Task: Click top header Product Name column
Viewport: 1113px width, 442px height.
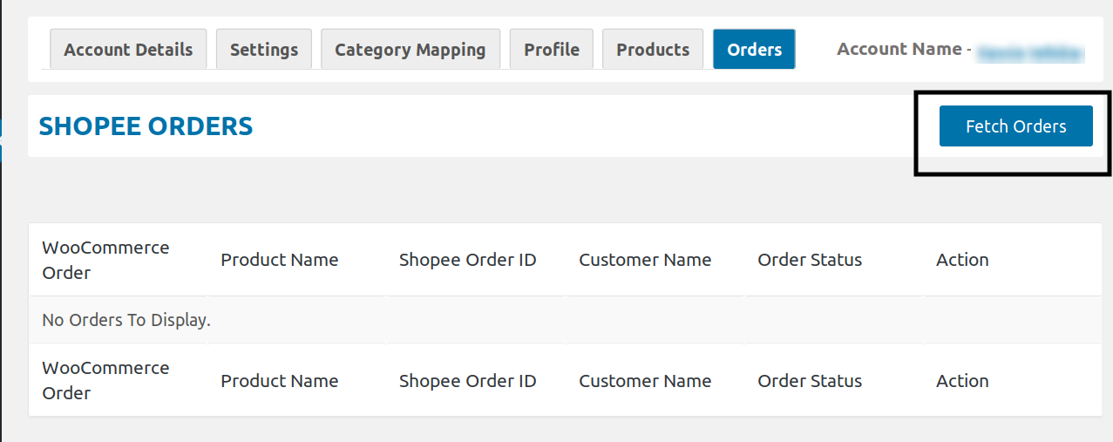Action: pyautogui.click(x=279, y=260)
